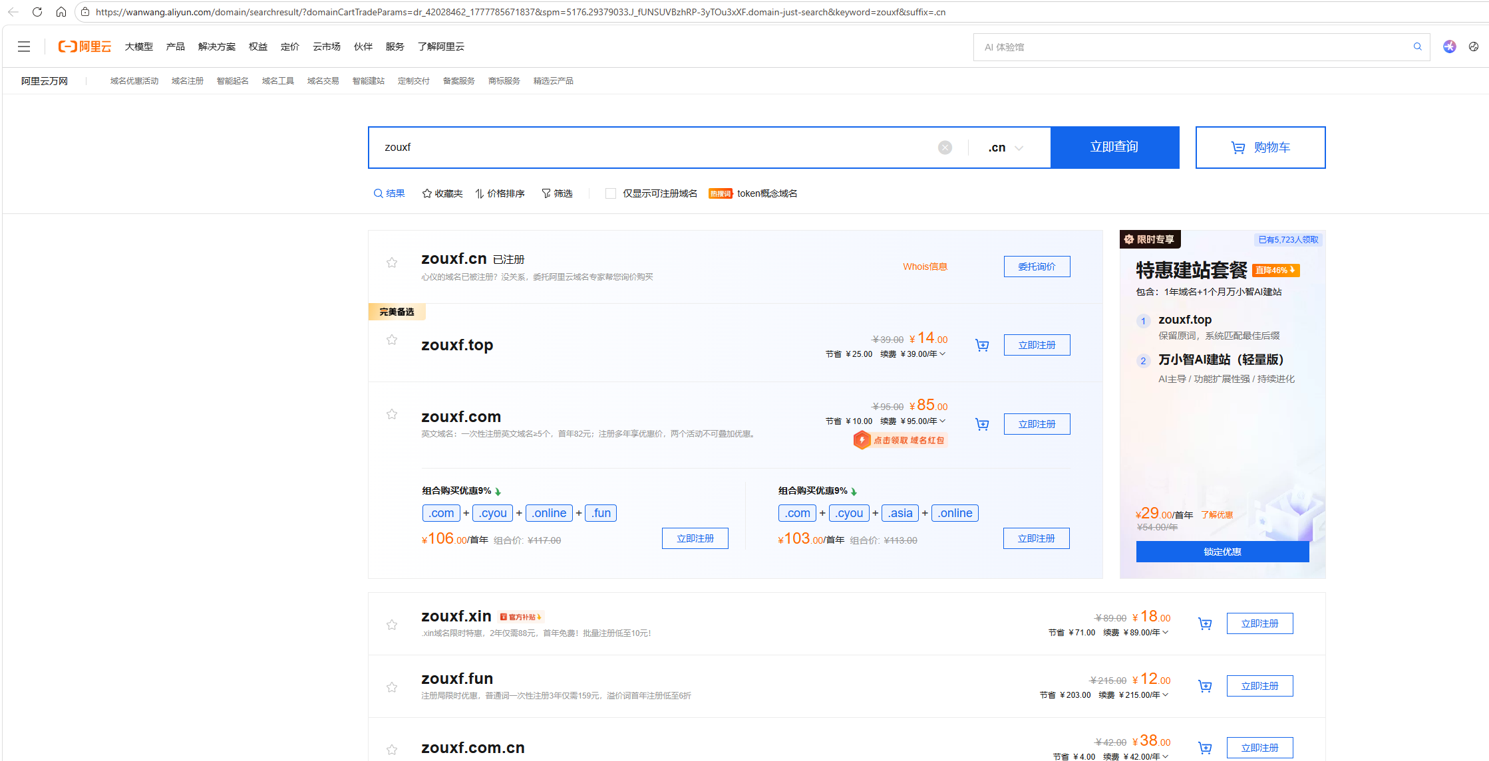1489x761 pixels.
Task: Click the 域名红包 coupon badge under zouxf.com
Action: 900,440
